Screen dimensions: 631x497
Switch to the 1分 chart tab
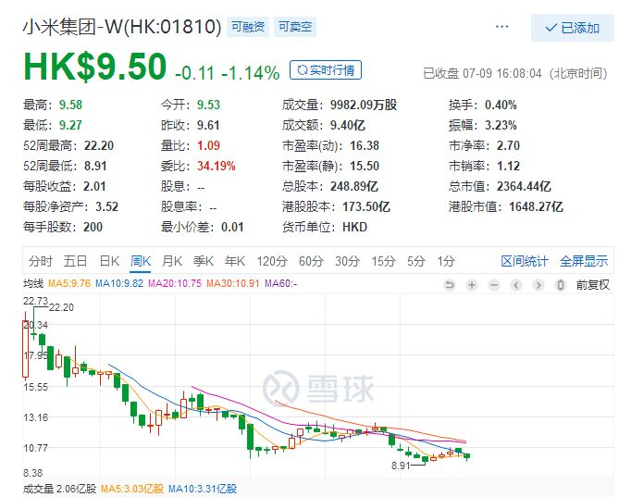pos(446,261)
